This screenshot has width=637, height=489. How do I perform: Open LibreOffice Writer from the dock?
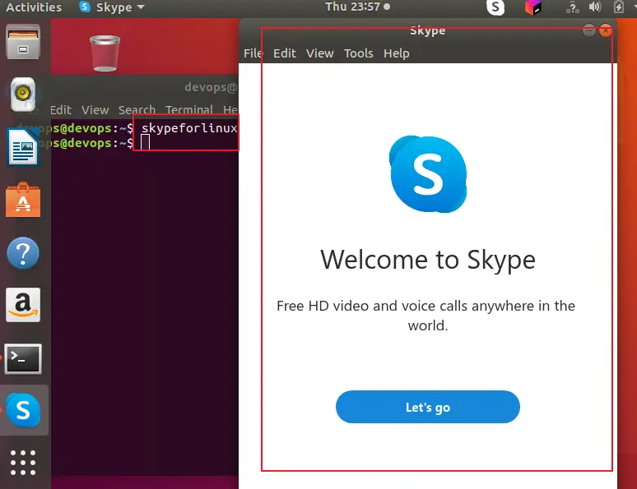tap(23, 147)
